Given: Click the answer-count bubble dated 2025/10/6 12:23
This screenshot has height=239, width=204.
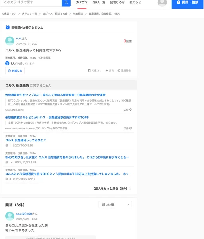Looking at the screenshot, I should 7,179.
